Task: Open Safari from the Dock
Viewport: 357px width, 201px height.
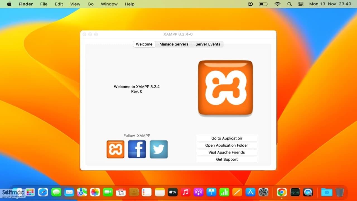Action: click(43, 192)
